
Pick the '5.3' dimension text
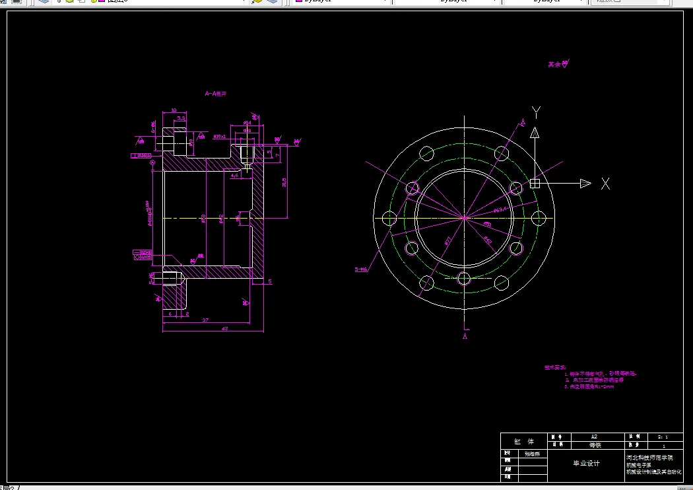point(181,118)
